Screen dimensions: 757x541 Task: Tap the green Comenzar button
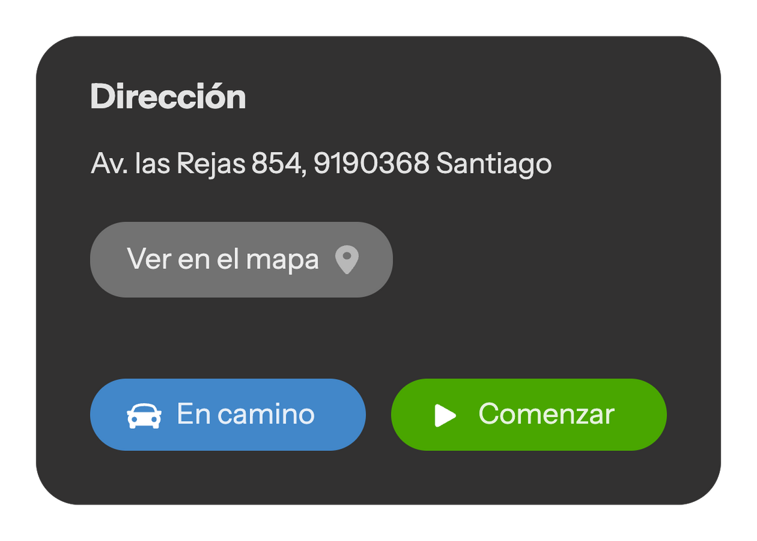tap(529, 414)
